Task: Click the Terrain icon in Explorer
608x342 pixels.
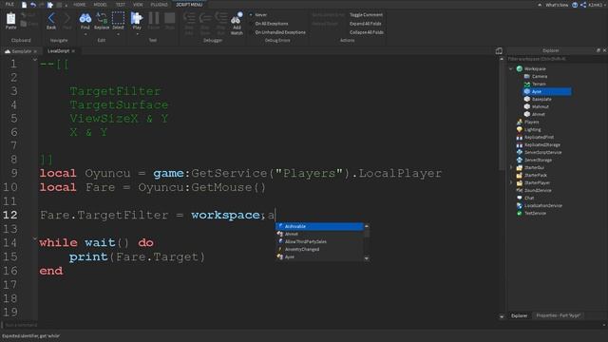Action: click(x=527, y=84)
